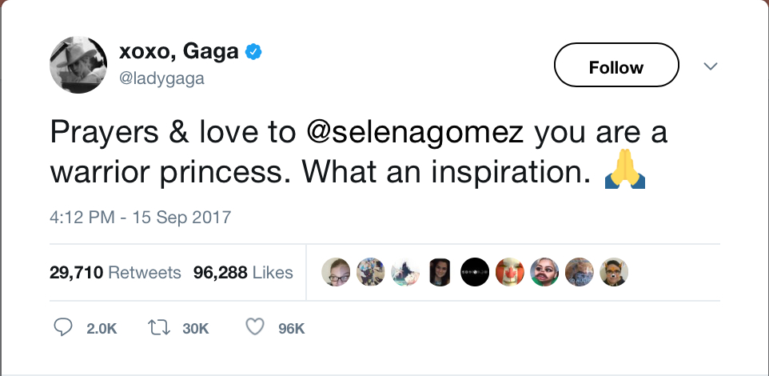769x376 pixels.
Task: Open the first liker avatar wearing glasses
Action: (x=337, y=273)
